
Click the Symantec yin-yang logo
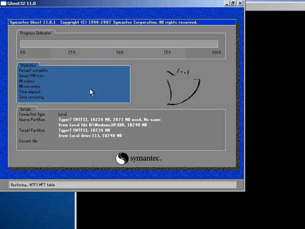click(122, 158)
